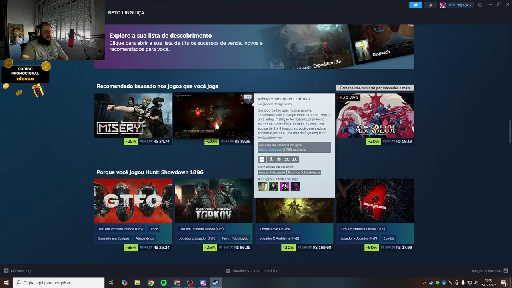Open the first friend avatar wanting this game
The width and height of the screenshot is (512, 288).
[x=262, y=186]
